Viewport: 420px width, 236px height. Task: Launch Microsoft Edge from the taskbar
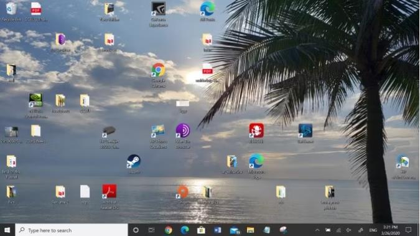point(185,230)
